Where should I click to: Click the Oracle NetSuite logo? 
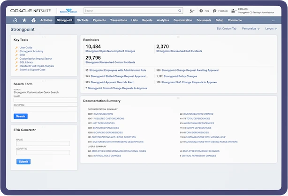(31, 10)
